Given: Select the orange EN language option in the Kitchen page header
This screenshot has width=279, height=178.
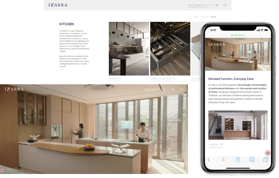Looking at the screenshot, I should pos(217,5).
